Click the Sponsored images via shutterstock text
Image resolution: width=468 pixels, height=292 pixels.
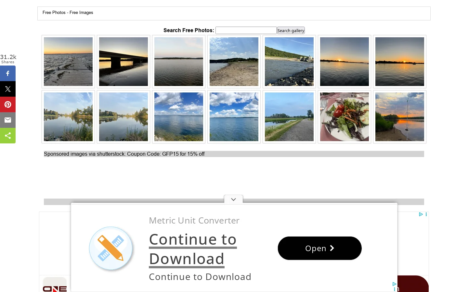pyautogui.click(x=124, y=154)
